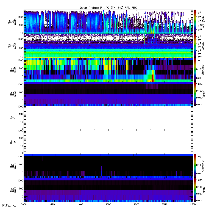Click inside the thc fbk edc12 spectrogram panel
This screenshot has height=220, width=206.
108,166
